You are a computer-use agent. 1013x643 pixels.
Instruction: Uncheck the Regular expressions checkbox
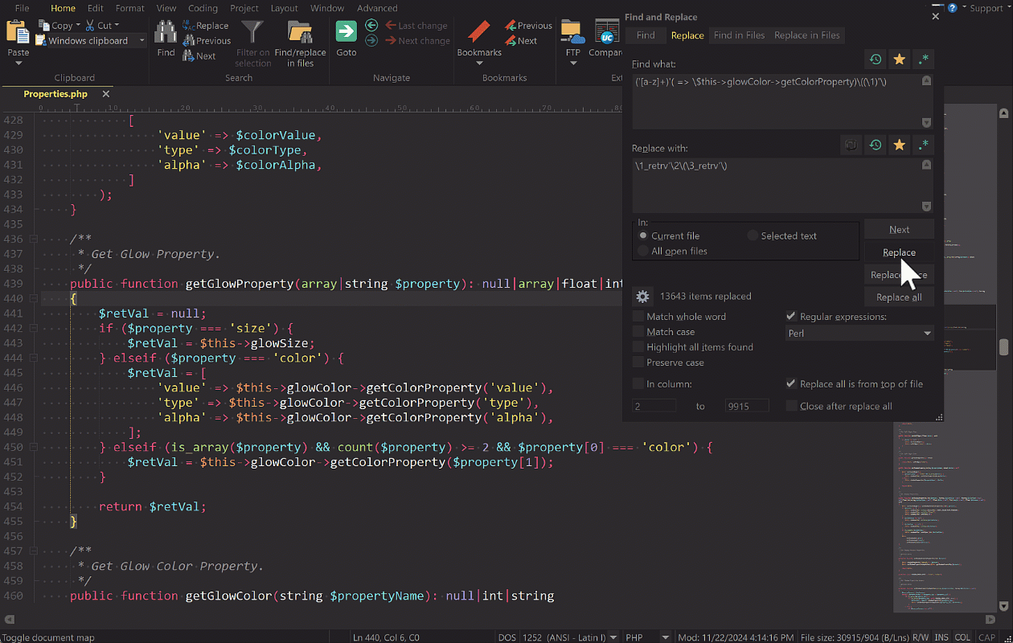(x=791, y=317)
